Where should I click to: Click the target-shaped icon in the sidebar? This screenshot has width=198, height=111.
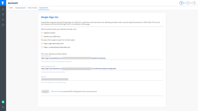tap(3, 20)
